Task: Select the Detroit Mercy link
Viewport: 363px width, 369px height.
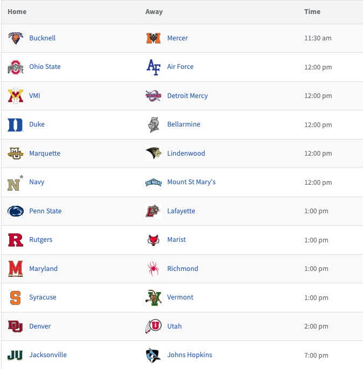Action: click(187, 96)
